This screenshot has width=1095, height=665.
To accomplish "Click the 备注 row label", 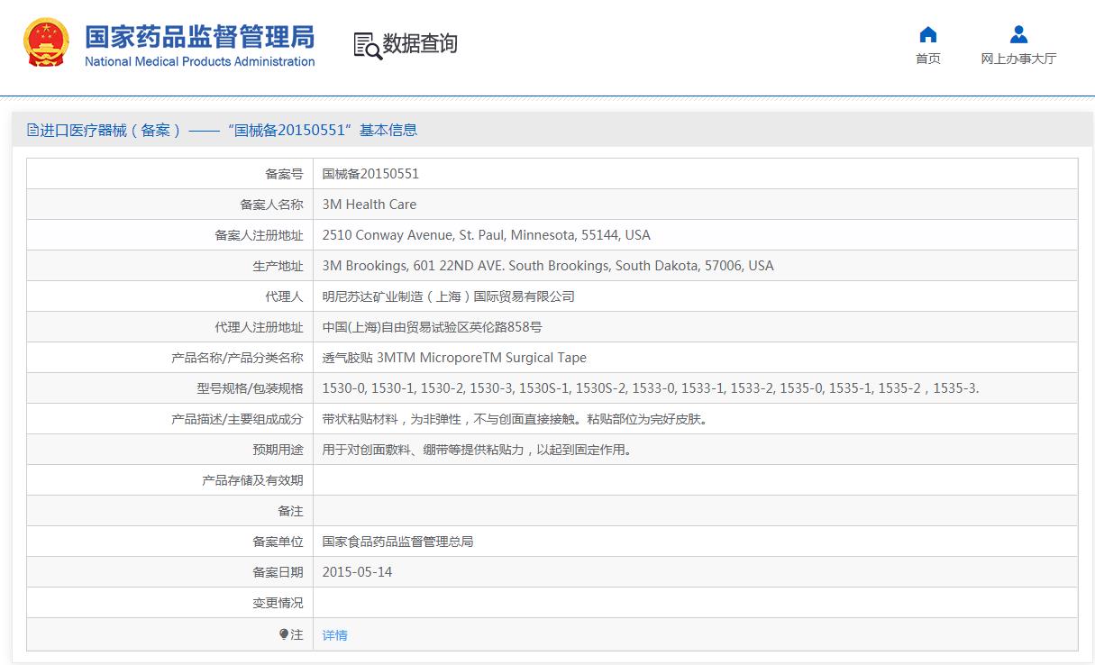I will (290, 511).
